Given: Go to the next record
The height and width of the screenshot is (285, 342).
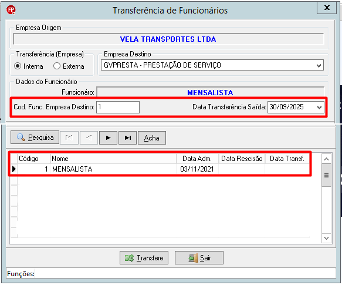Looking at the screenshot, I should click(108, 138).
